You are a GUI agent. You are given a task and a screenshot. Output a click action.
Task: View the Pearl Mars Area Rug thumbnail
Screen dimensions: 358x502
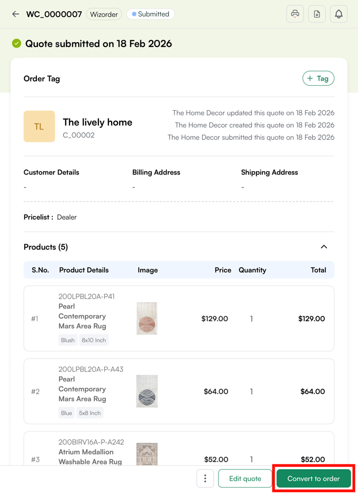click(146, 318)
